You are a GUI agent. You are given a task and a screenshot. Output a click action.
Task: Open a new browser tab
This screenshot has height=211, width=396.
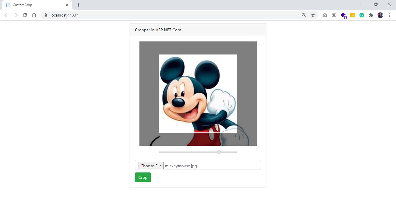(x=78, y=5)
